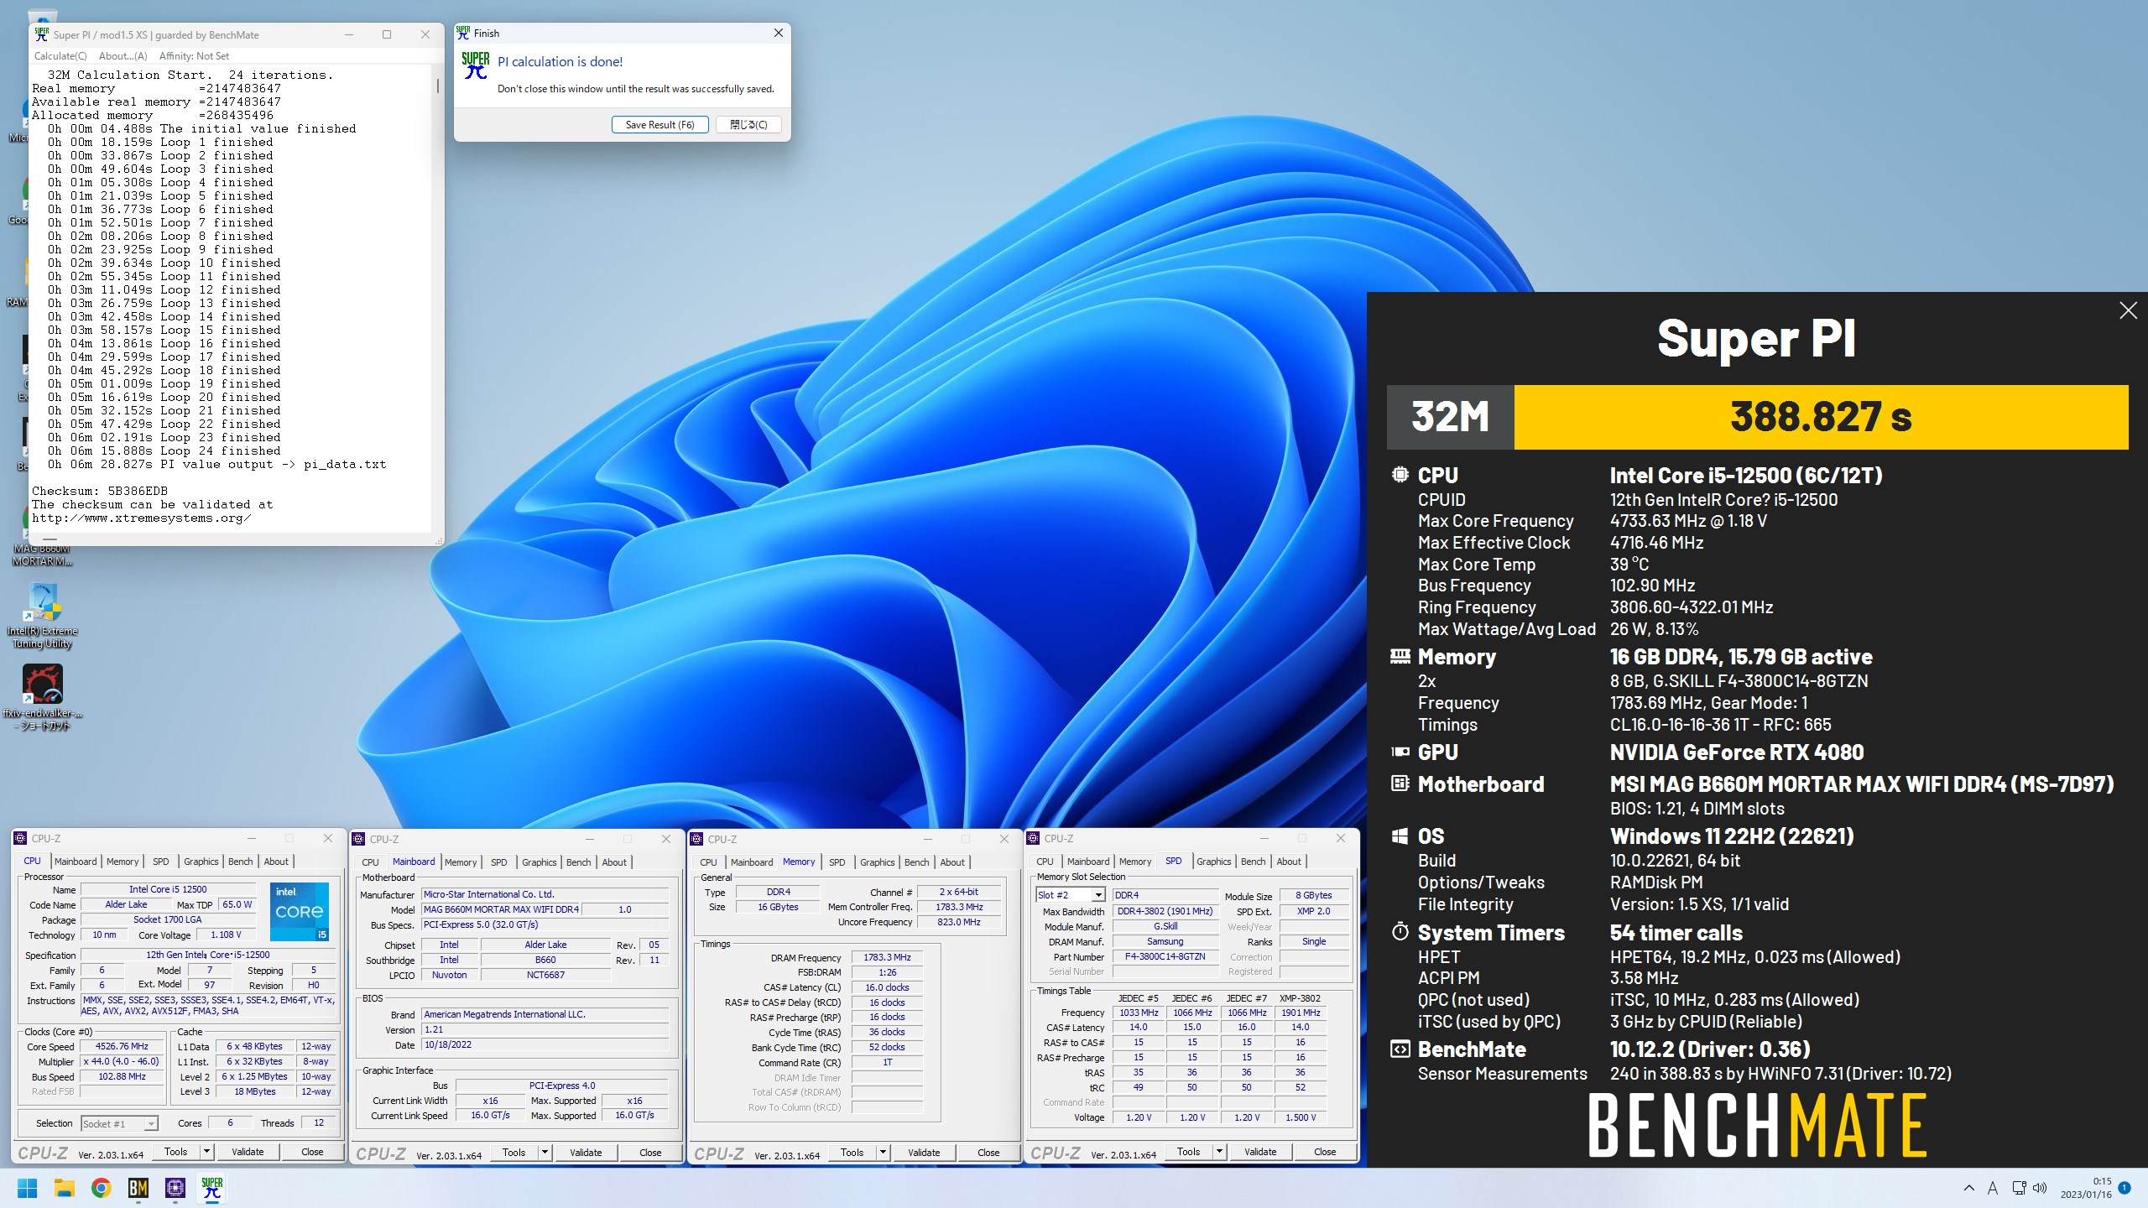Click the Checksum: 5B386EDB line
The image size is (2148, 1208).
[x=100, y=491]
